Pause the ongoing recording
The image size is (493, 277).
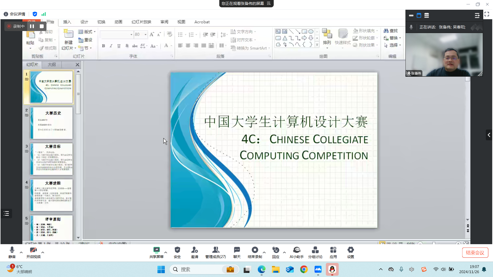click(32, 26)
